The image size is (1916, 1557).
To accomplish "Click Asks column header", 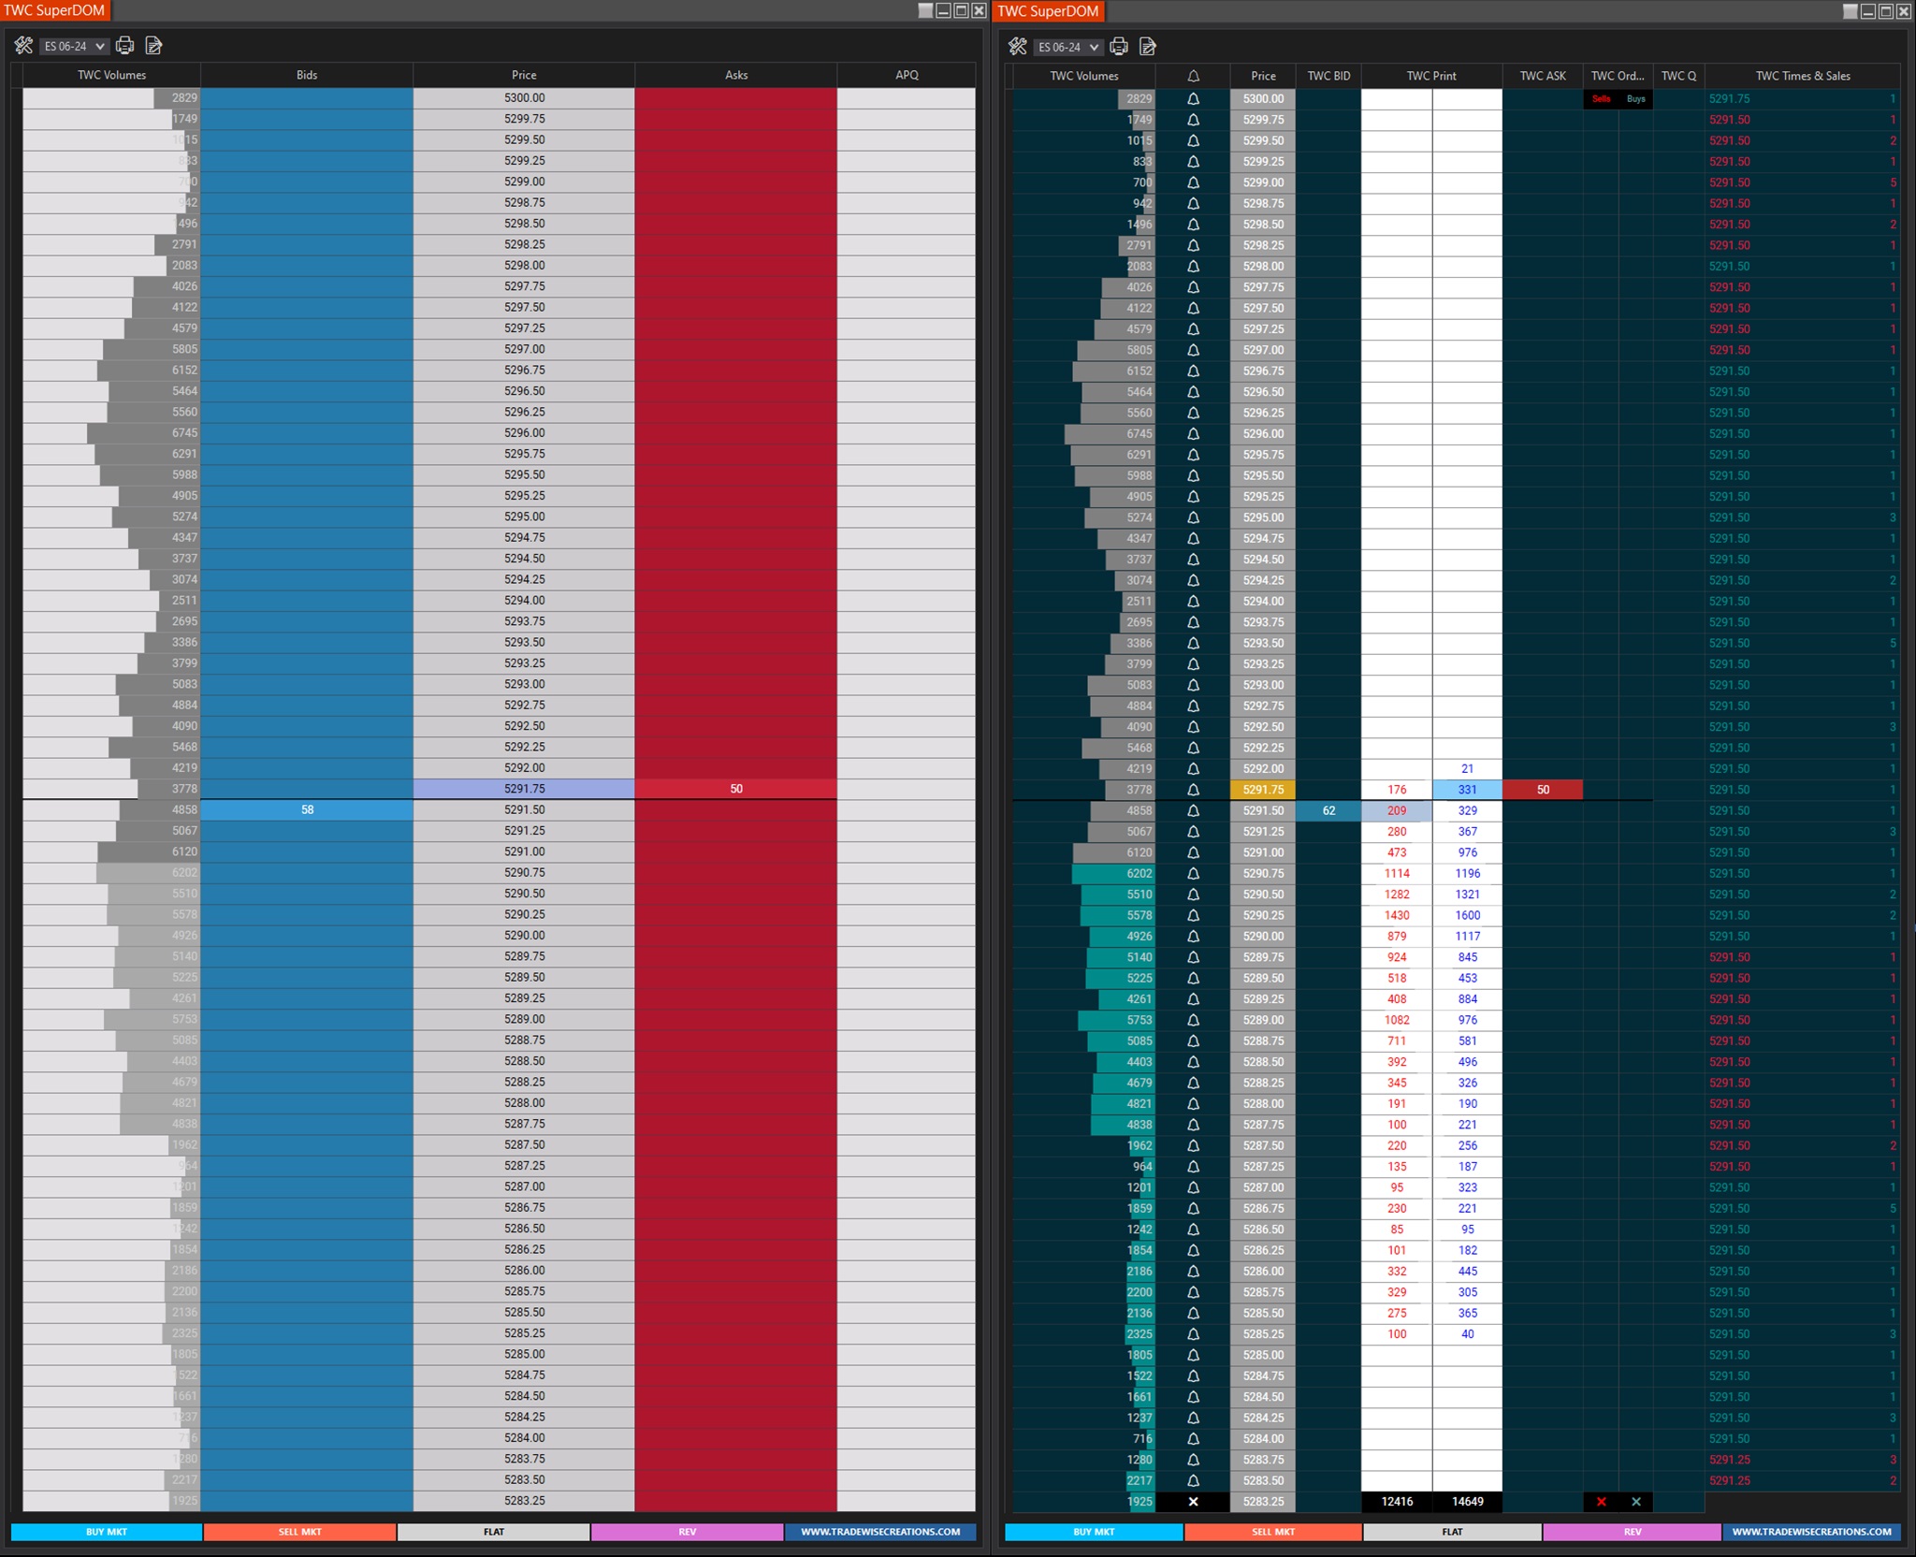I will 736,75.
